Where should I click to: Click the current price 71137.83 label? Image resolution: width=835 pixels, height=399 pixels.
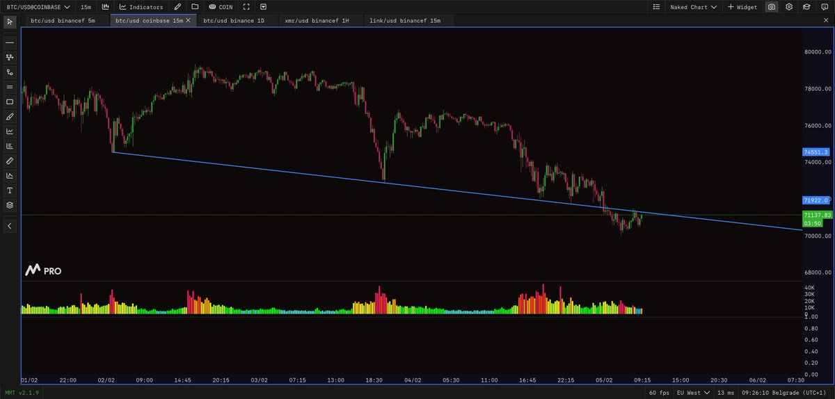point(817,215)
